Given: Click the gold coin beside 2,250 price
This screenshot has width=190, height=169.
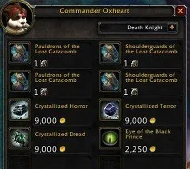Looking at the screenshot, I should [x=153, y=149].
